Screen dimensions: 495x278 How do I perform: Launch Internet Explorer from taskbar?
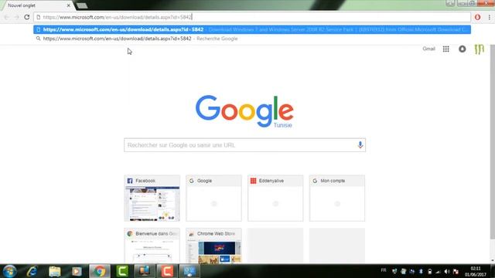pos(32,271)
